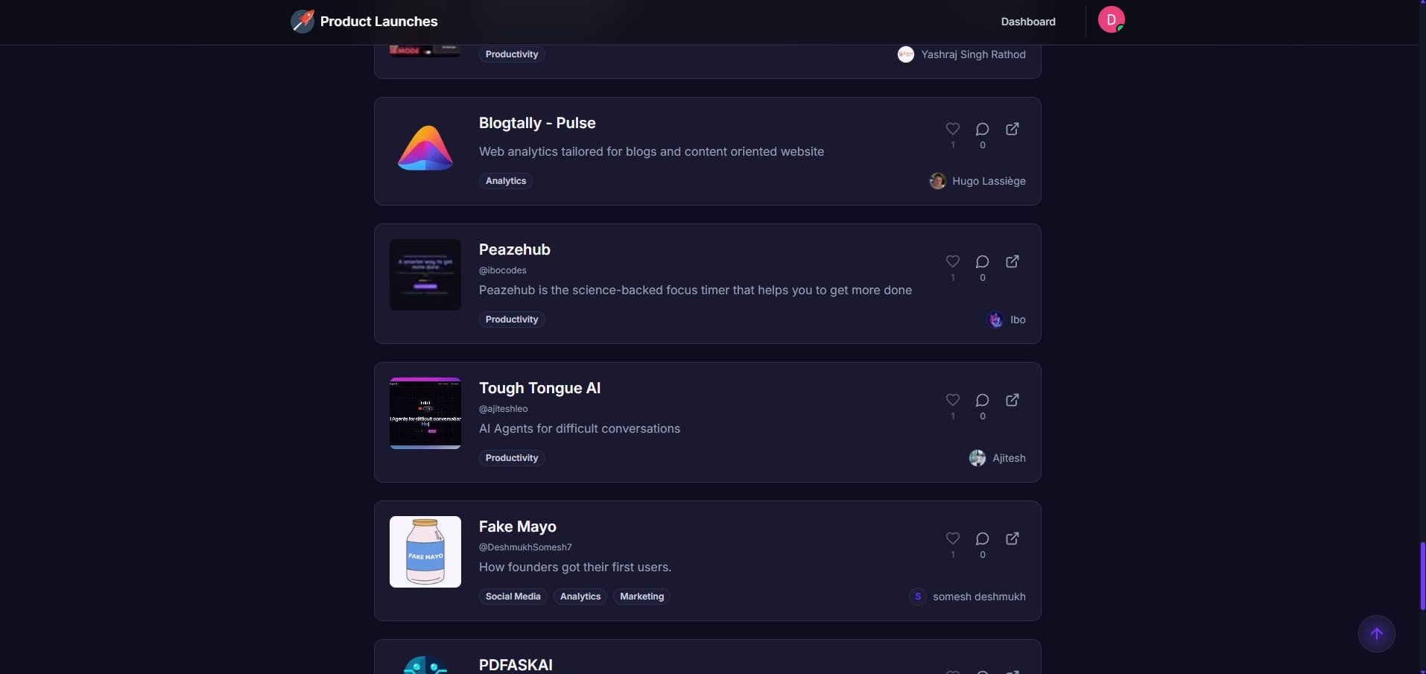This screenshot has width=1426, height=674.
Task: Open the Dashboard menu item
Action: (x=1028, y=22)
